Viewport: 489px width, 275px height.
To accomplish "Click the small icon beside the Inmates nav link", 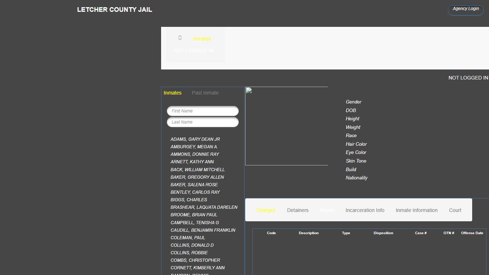I will [180, 37].
